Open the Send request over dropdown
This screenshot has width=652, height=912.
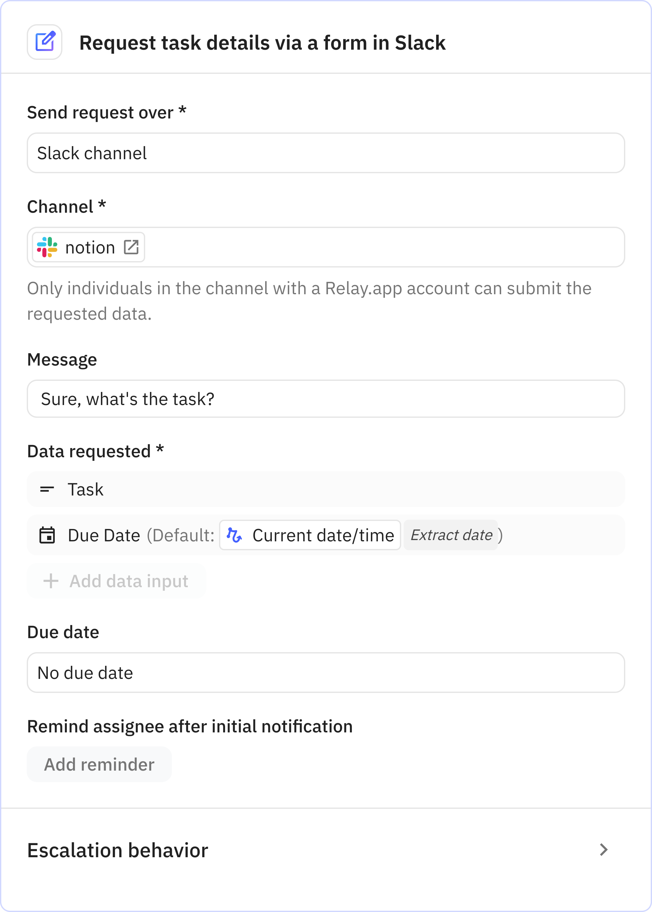[x=326, y=153]
